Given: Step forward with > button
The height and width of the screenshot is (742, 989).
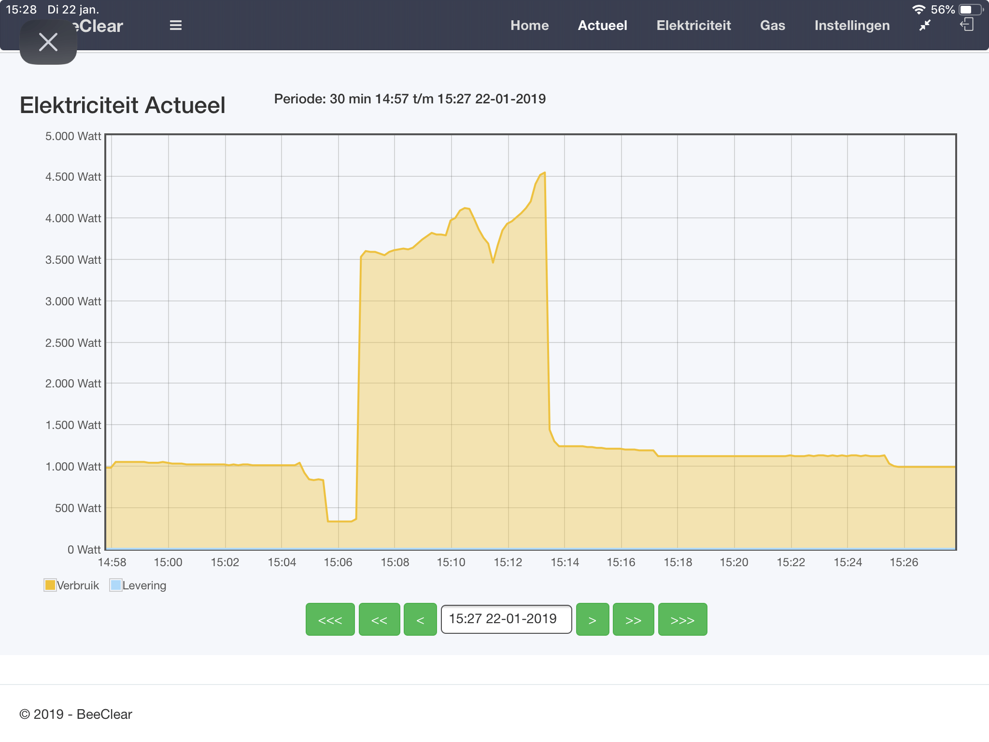Looking at the screenshot, I should [592, 619].
